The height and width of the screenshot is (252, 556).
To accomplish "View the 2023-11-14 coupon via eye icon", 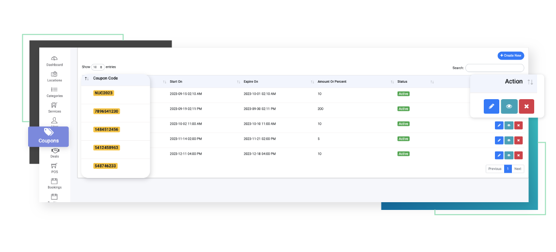I will (508, 140).
